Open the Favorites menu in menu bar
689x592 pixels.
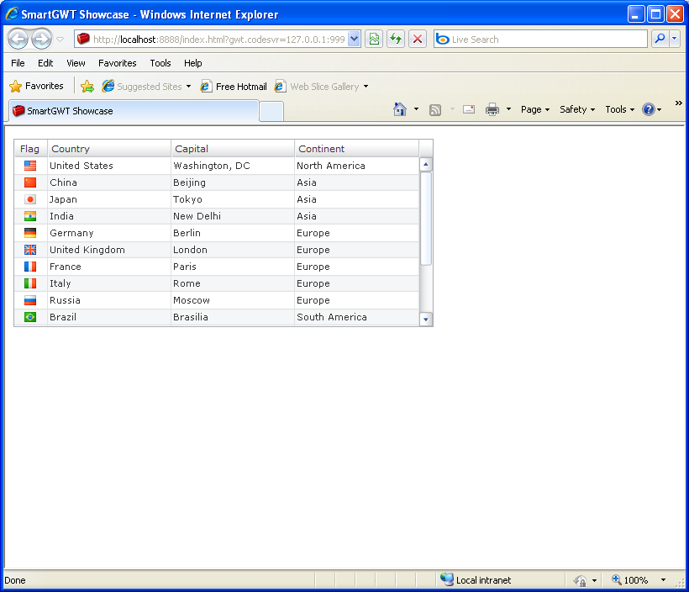click(118, 63)
